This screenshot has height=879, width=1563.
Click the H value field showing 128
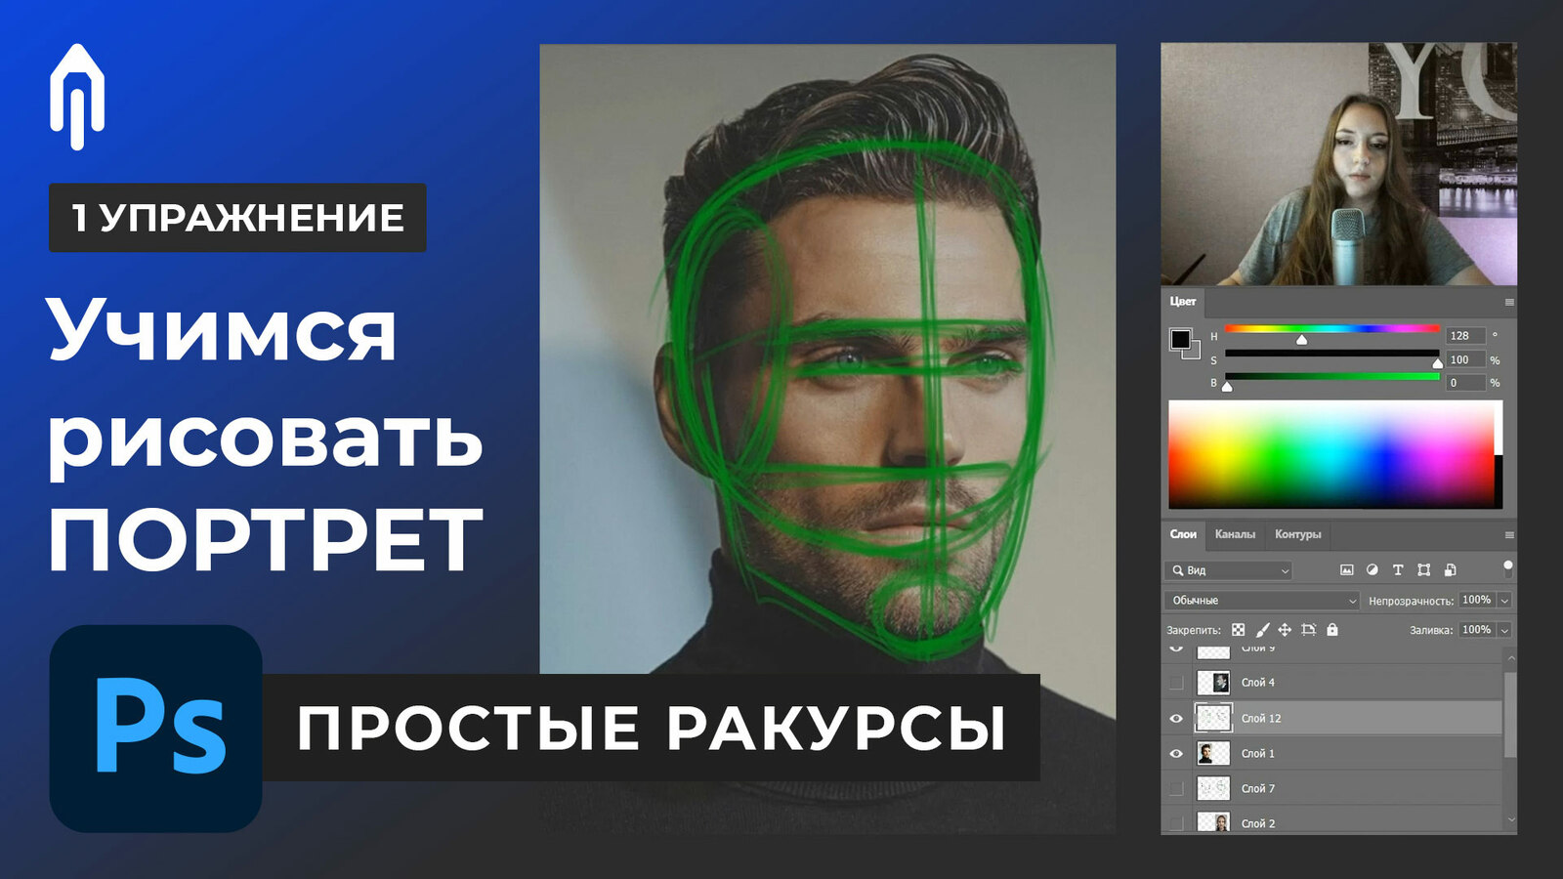coord(1465,335)
